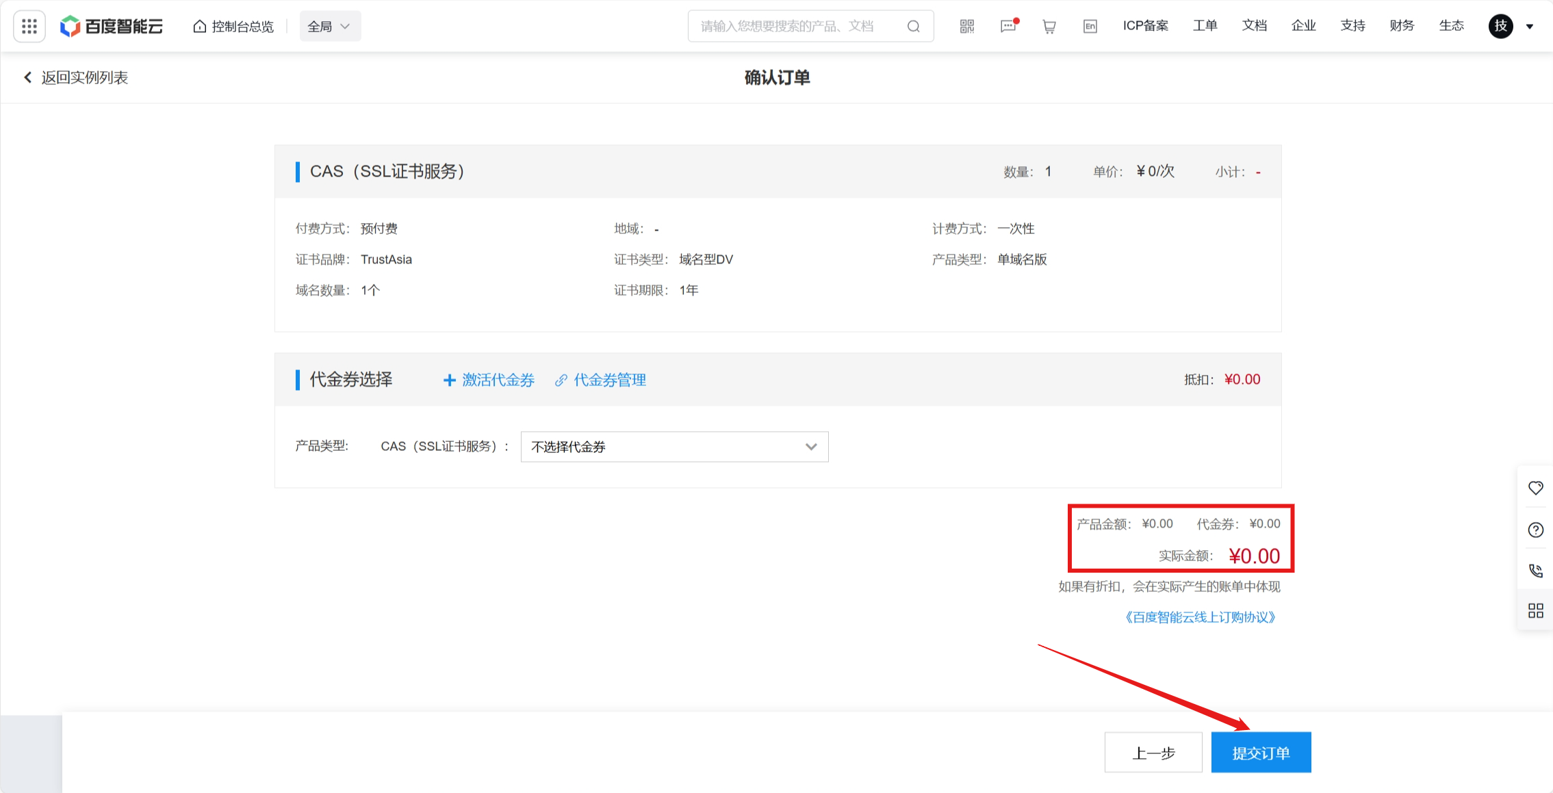
Task: Click the TrustAsia brand value
Action: click(x=386, y=259)
